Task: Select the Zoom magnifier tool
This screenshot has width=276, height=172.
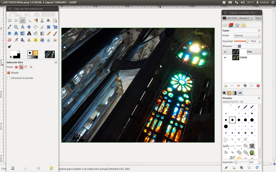Action: pos(16,27)
